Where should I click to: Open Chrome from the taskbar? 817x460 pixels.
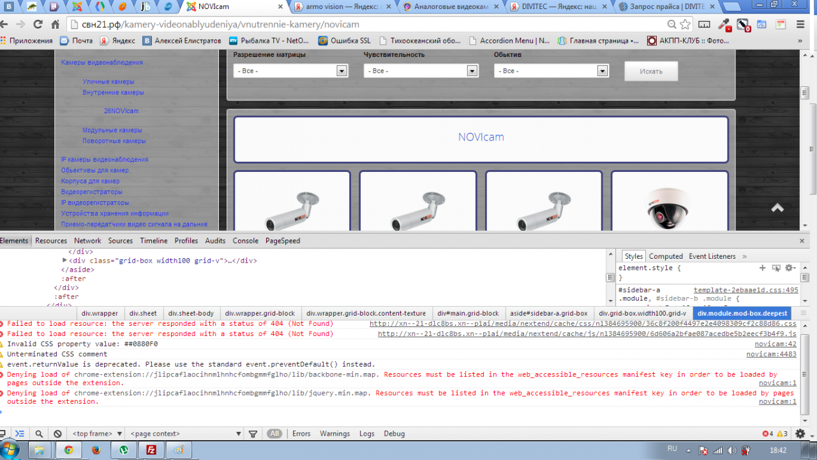[68, 450]
